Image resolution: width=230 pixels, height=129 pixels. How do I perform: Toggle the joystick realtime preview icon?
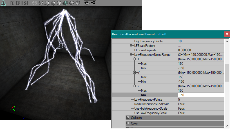coord(3,3)
